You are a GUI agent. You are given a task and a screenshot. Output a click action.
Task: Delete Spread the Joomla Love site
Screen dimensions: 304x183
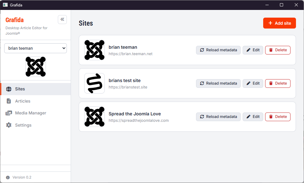point(278,117)
